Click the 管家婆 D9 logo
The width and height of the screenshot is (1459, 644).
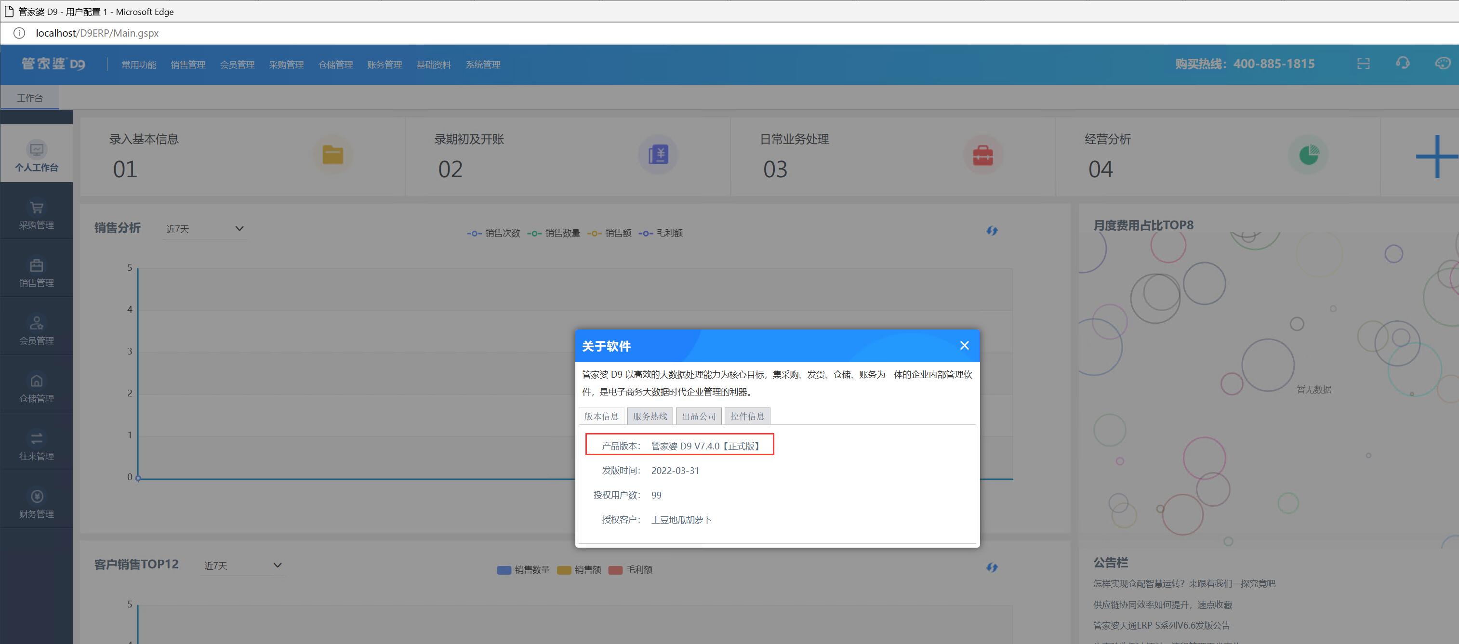coord(53,64)
